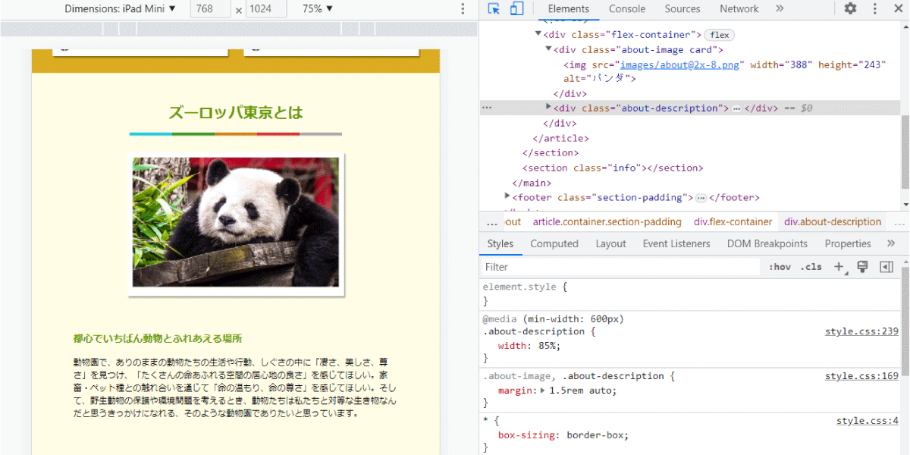Image resolution: width=910 pixels, height=455 pixels.
Task: Select the Computed styles tab
Action: pos(554,243)
